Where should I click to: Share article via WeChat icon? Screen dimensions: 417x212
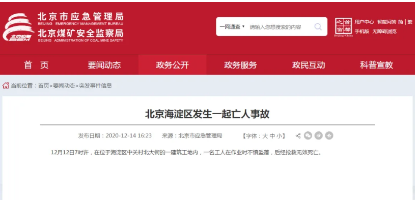[x=308, y=136]
